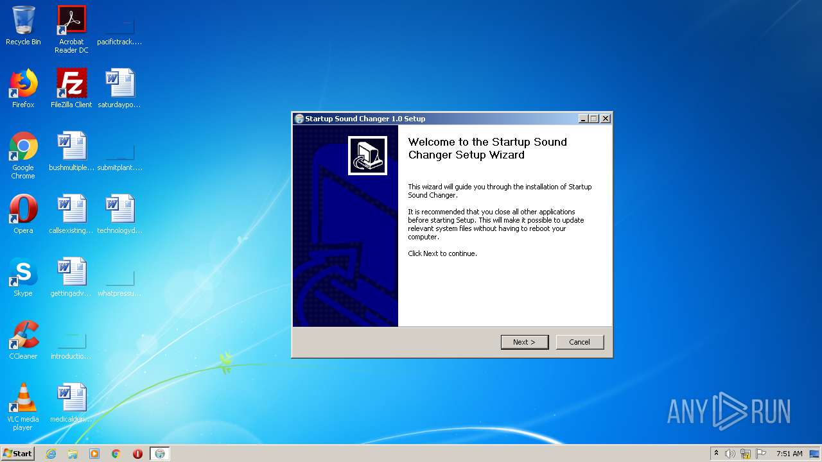Image resolution: width=822 pixels, height=462 pixels.
Task: Open Opera from the taskbar
Action: [137, 454]
